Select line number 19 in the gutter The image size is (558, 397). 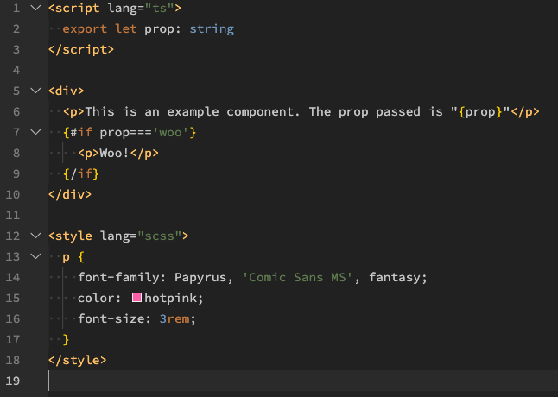pyautogui.click(x=13, y=381)
